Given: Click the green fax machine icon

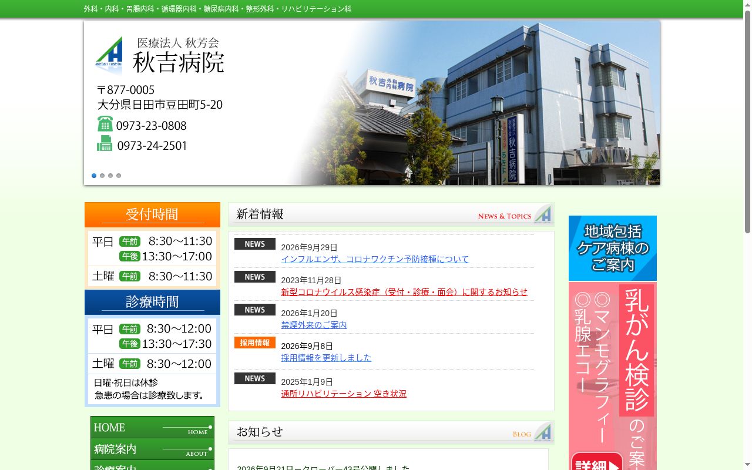Looking at the screenshot, I should click(105, 143).
